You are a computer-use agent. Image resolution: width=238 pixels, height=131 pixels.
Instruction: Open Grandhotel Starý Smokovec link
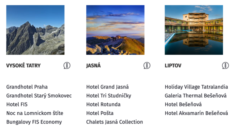click(39, 96)
